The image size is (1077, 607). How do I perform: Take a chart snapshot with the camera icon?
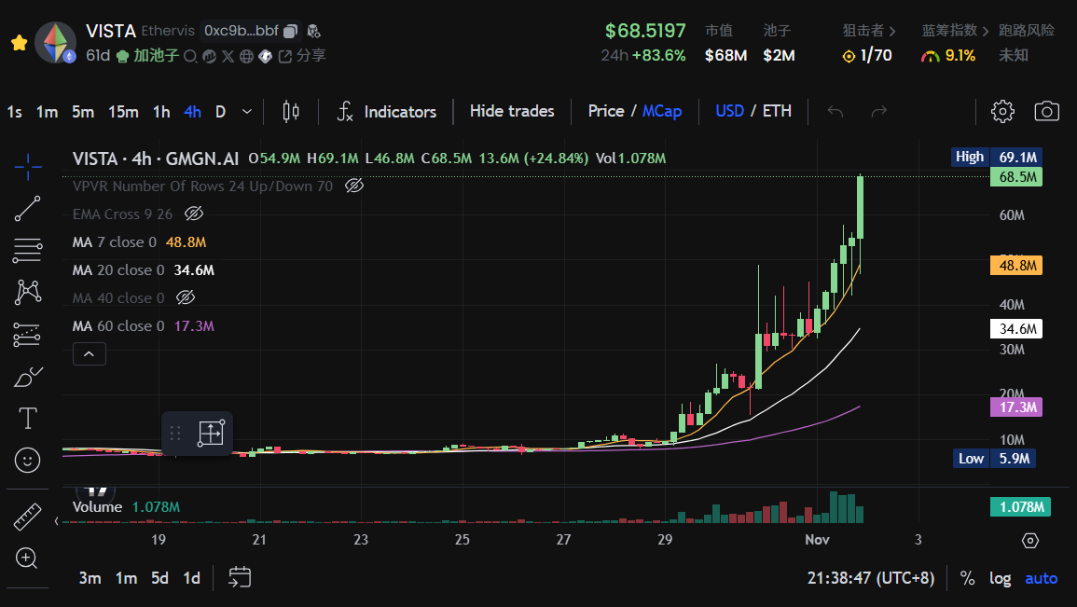1046,110
